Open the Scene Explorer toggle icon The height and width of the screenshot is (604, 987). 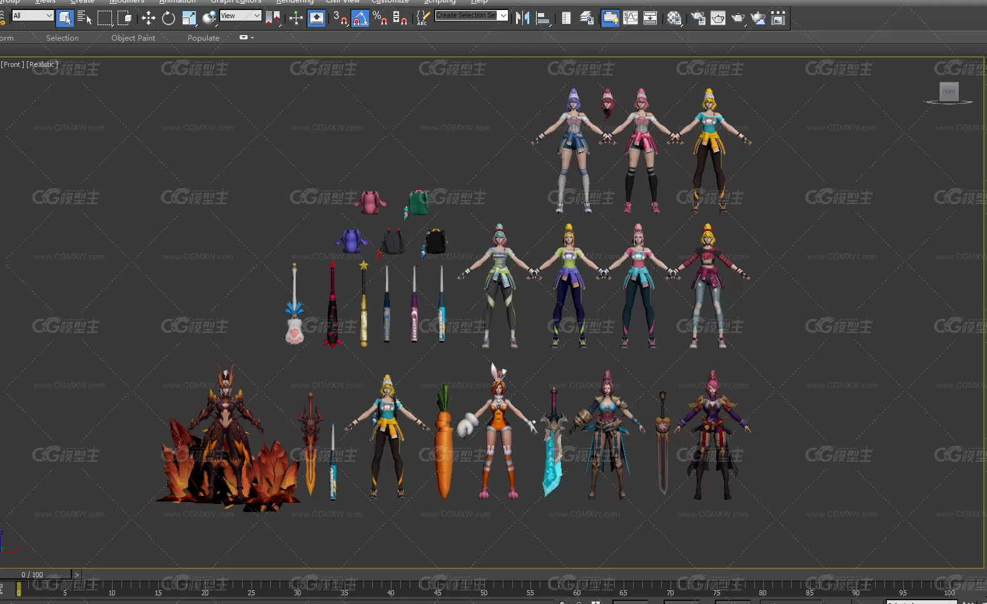tap(566, 18)
